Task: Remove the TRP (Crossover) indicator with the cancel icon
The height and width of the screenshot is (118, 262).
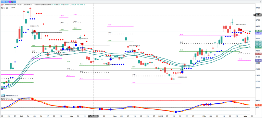Action: coord(2,99)
